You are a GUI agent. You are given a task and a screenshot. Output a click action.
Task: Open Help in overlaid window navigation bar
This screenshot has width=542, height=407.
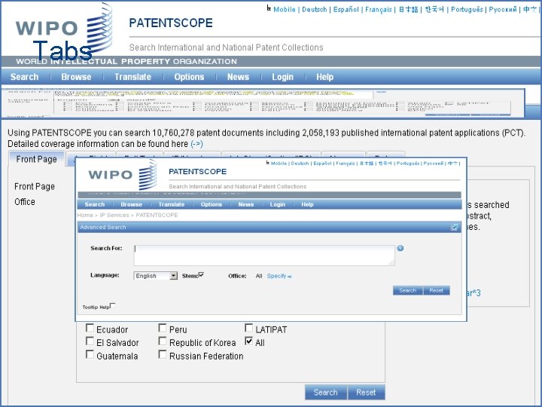307,204
